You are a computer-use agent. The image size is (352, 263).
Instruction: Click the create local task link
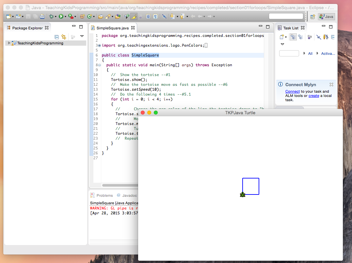click(313, 96)
